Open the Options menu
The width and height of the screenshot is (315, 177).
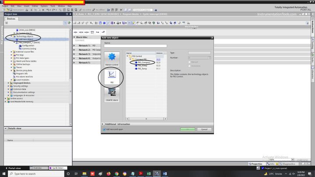click(44, 6)
